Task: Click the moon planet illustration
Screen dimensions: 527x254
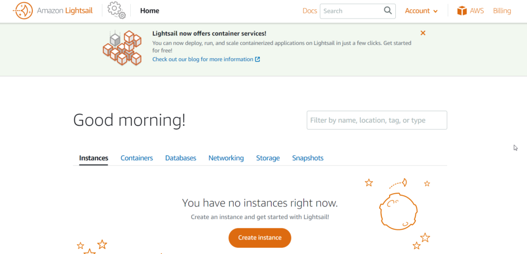Action: pos(398,211)
